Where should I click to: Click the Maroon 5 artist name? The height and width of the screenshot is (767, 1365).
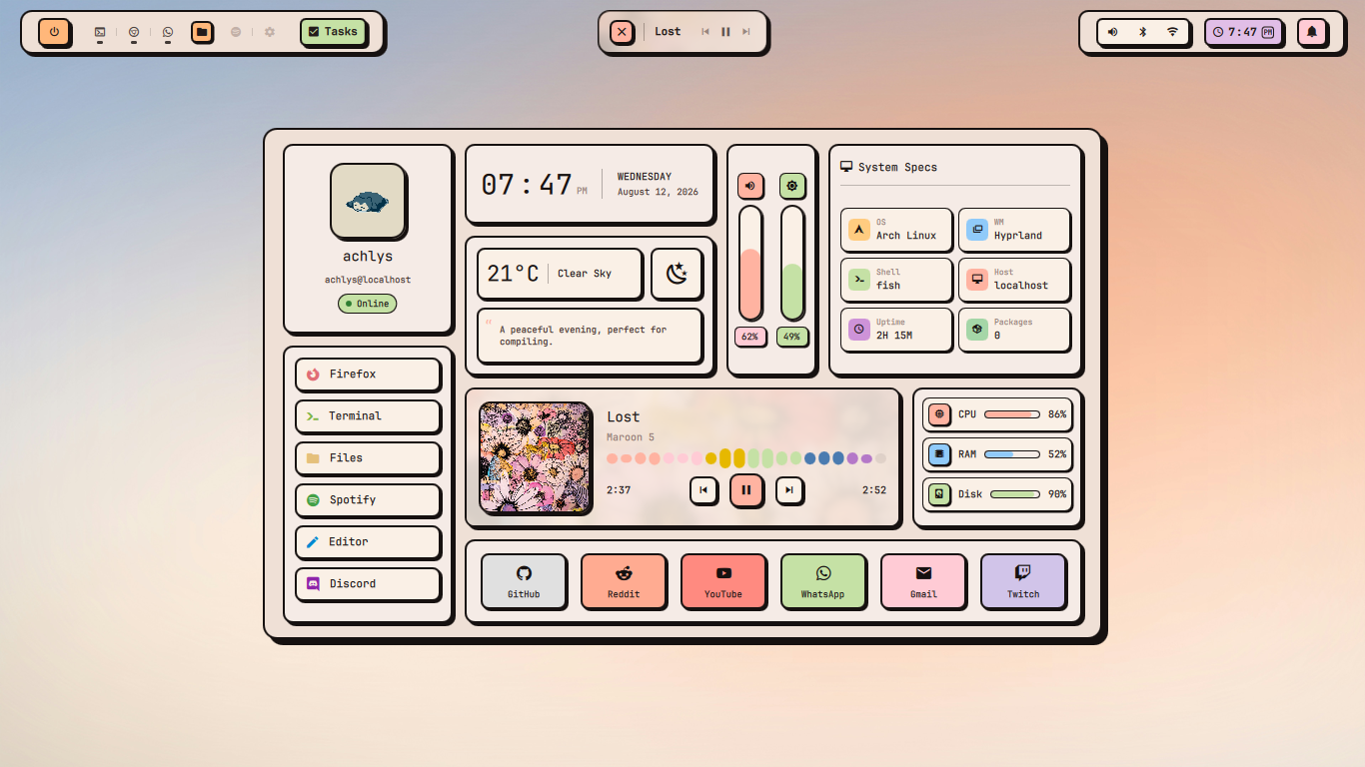[x=631, y=437]
